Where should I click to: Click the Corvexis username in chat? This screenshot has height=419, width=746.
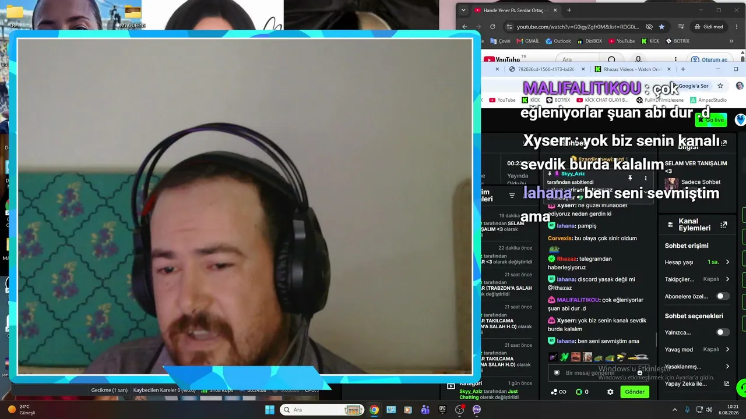click(560, 238)
